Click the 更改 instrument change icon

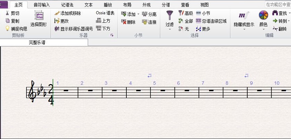[57, 21]
